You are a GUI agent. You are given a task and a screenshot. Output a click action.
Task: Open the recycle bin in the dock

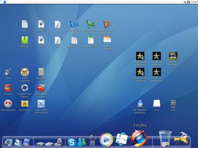[x=165, y=139]
